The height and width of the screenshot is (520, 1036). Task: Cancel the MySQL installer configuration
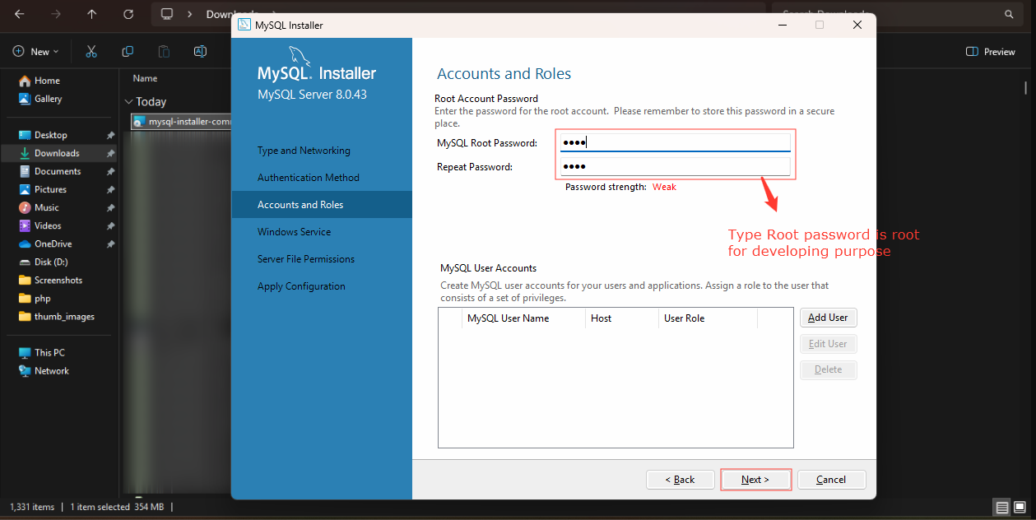click(831, 480)
